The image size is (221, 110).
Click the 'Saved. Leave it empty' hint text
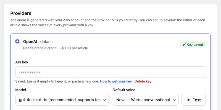pyautogui.click(x=57, y=81)
